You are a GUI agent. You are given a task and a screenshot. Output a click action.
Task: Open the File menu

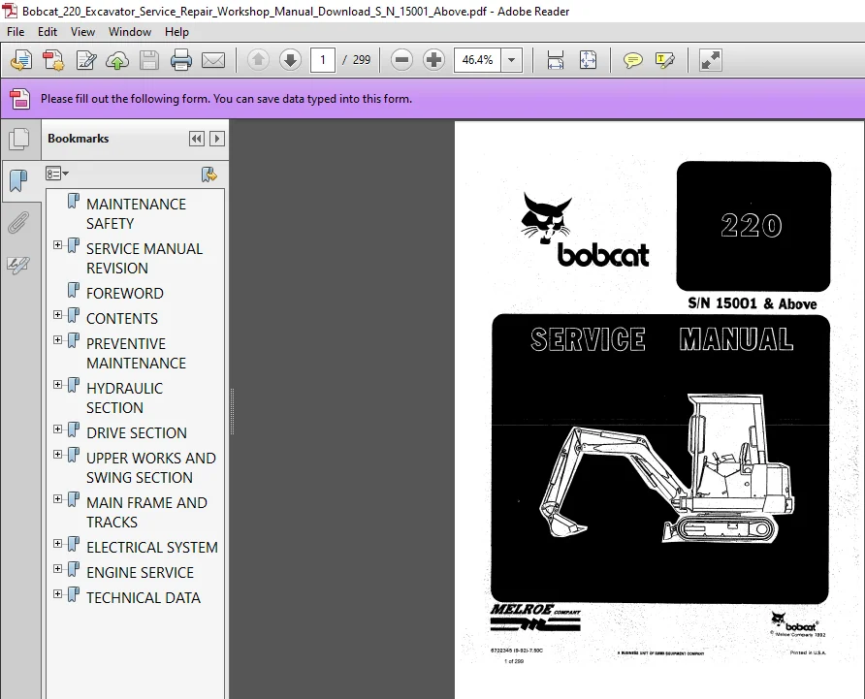coord(16,32)
